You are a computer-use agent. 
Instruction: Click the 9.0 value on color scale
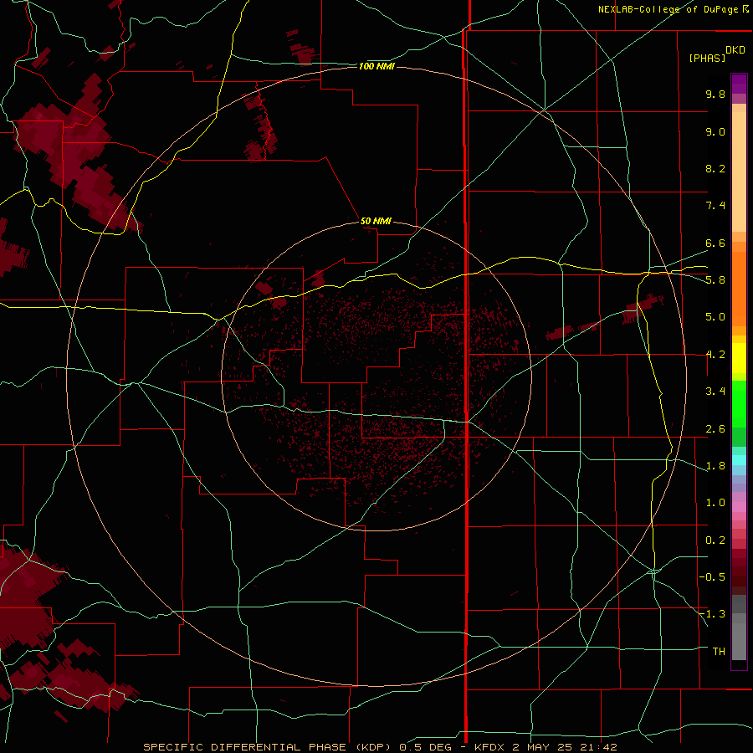[715, 131]
